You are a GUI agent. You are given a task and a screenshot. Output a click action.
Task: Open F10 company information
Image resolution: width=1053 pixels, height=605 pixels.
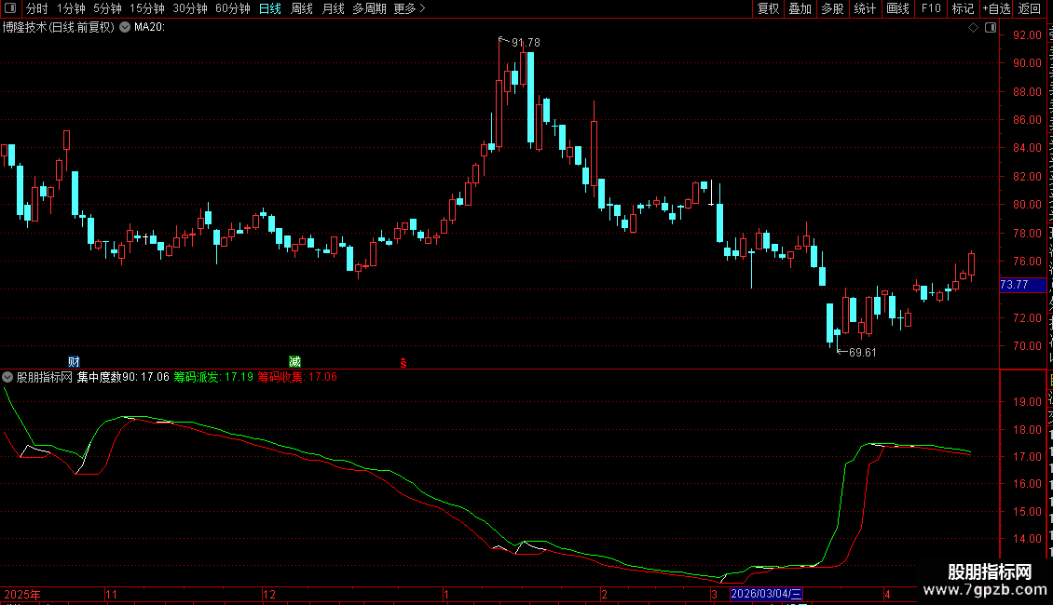point(931,8)
